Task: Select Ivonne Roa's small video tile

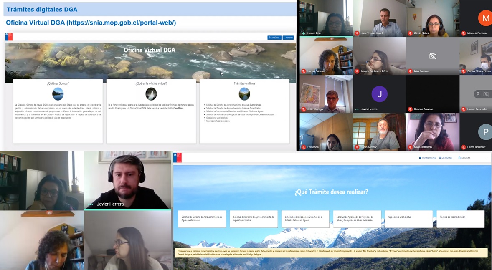Action: [x=326, y=18]
